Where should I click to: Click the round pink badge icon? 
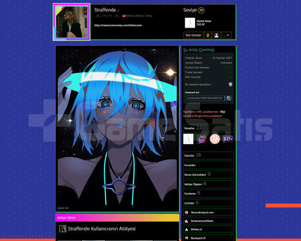(x=215, y=139)
